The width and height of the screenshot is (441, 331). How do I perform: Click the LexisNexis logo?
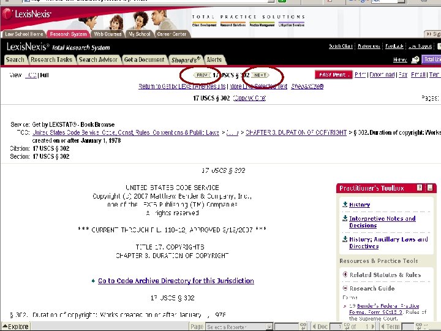point(28,13)
